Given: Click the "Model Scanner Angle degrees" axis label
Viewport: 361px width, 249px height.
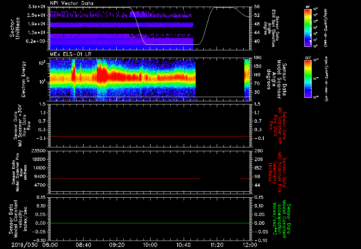Looking at the screenshot, I should tap(276, 79).
